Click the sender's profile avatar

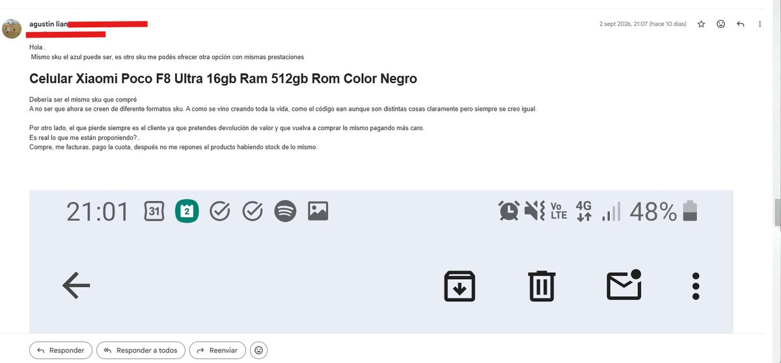(x=12, y=29)
